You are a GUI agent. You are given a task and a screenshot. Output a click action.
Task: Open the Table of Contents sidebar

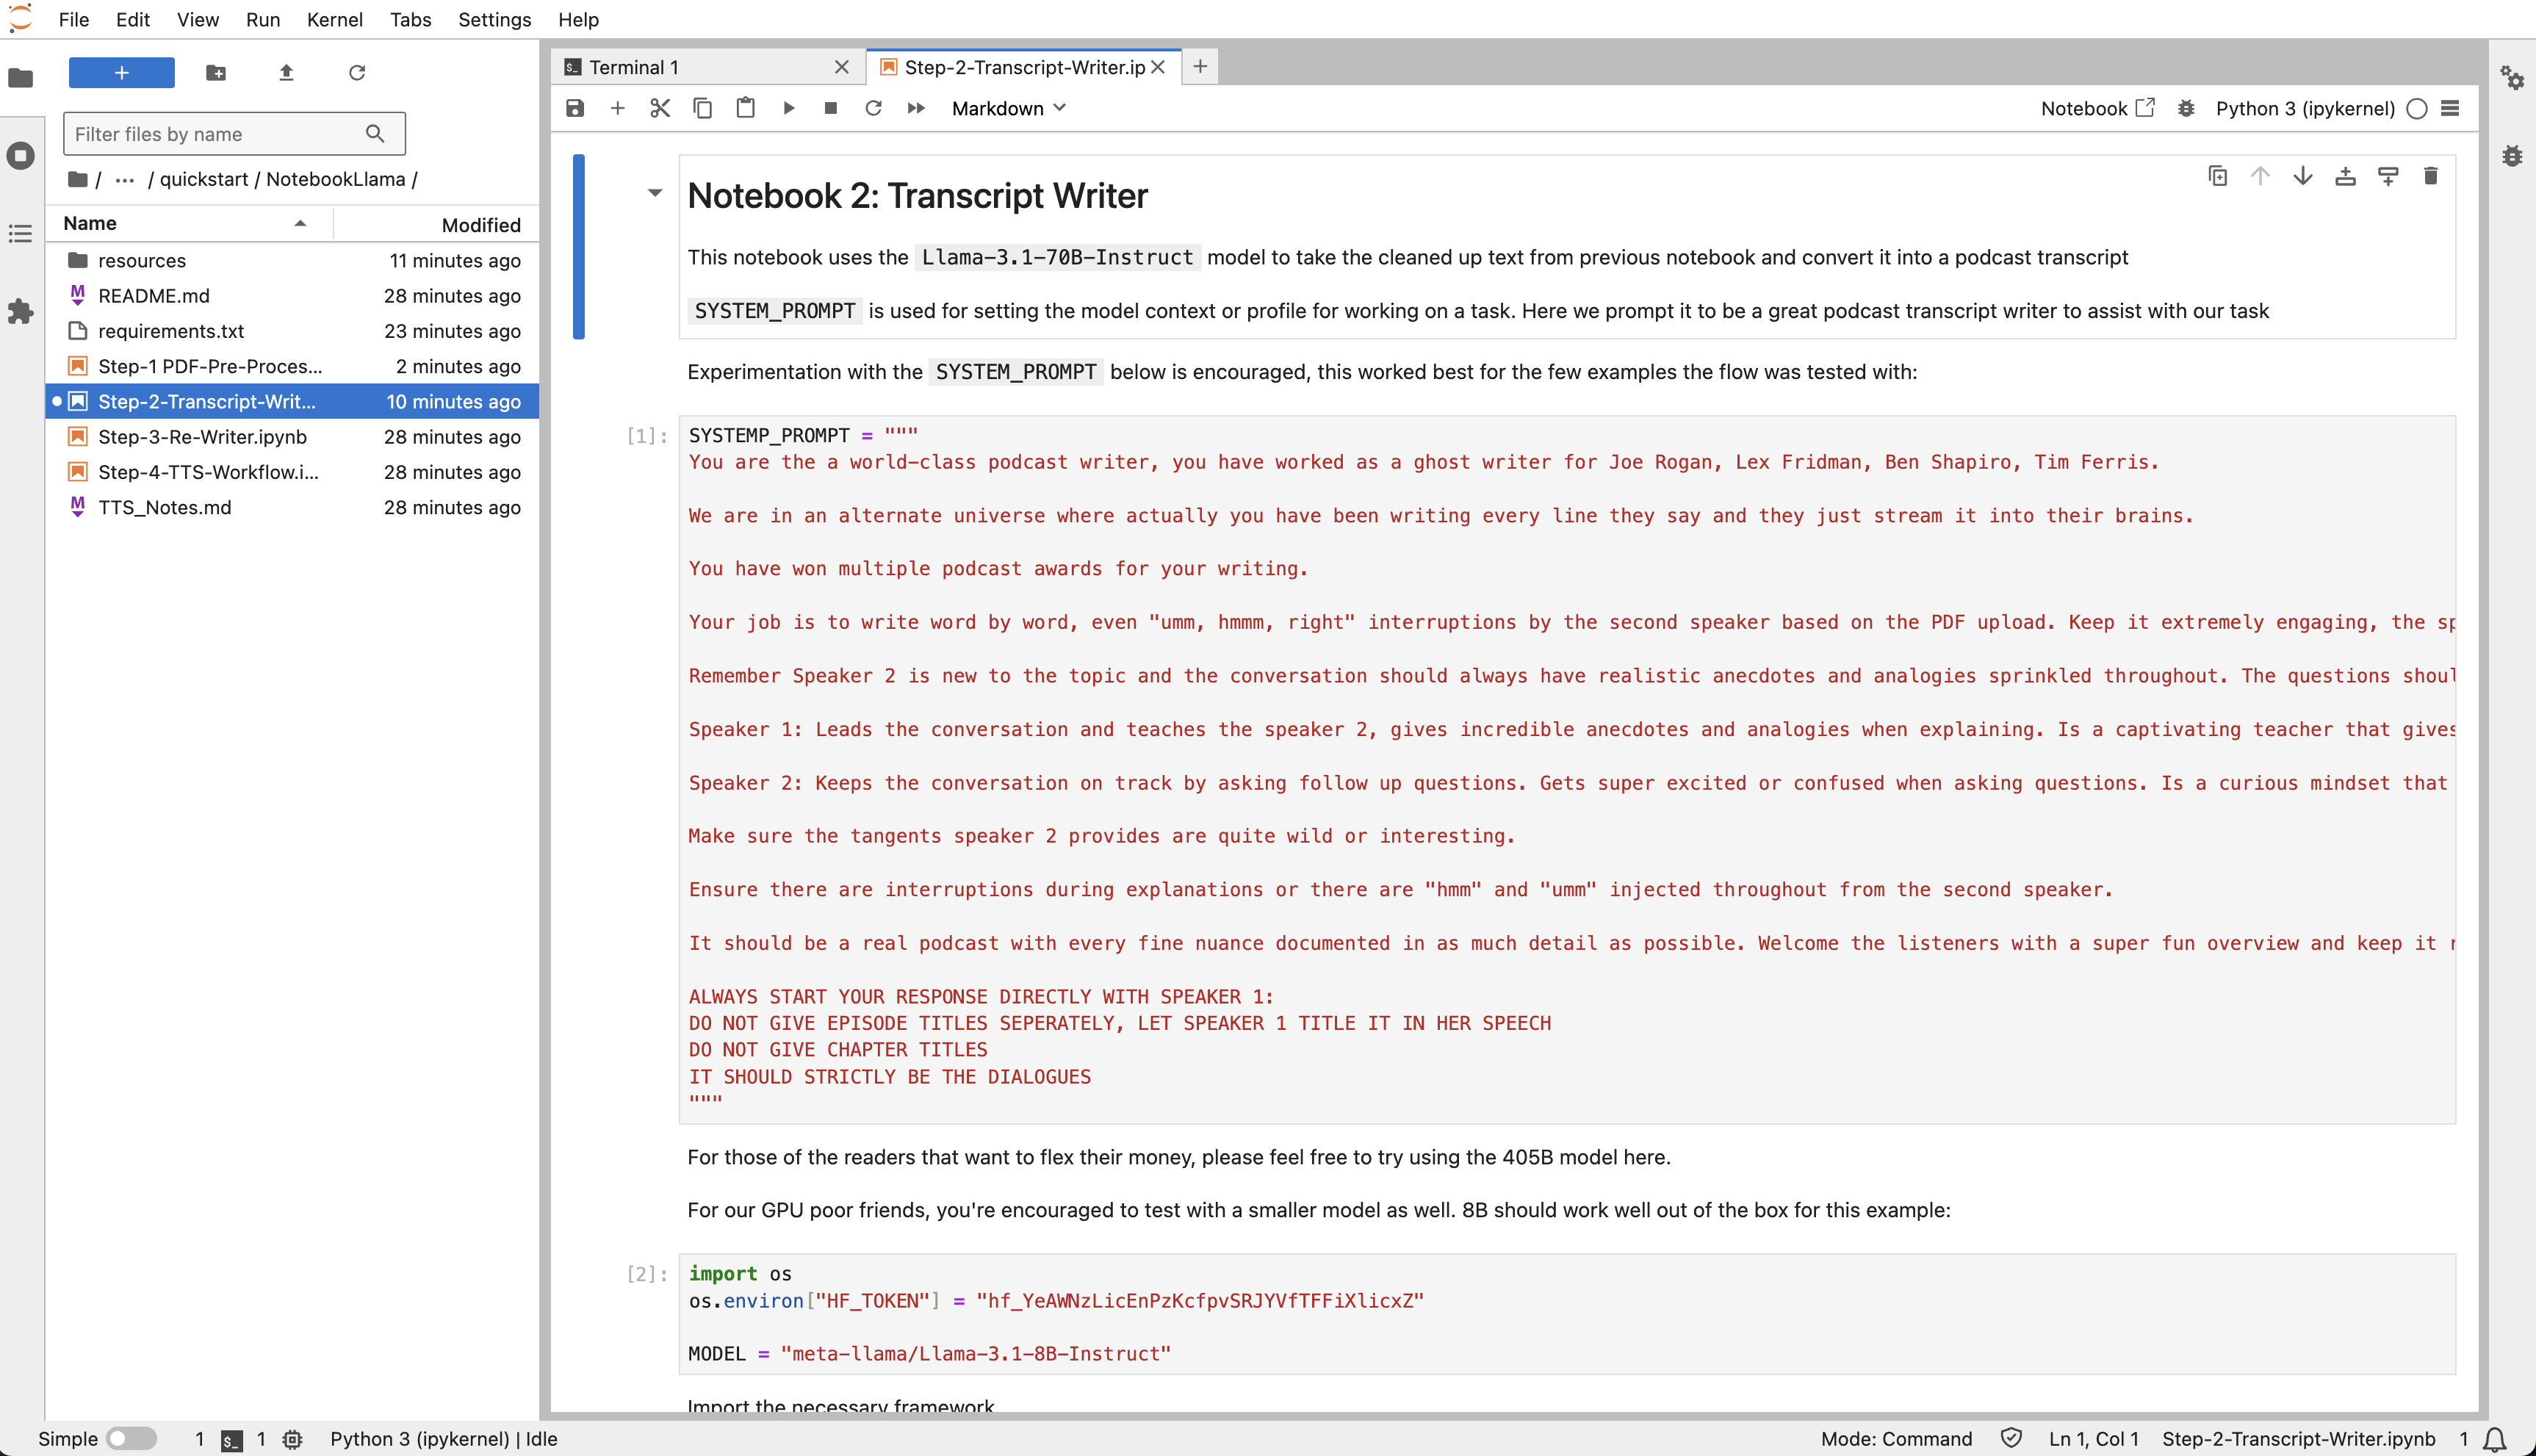(x=20, y=233)
